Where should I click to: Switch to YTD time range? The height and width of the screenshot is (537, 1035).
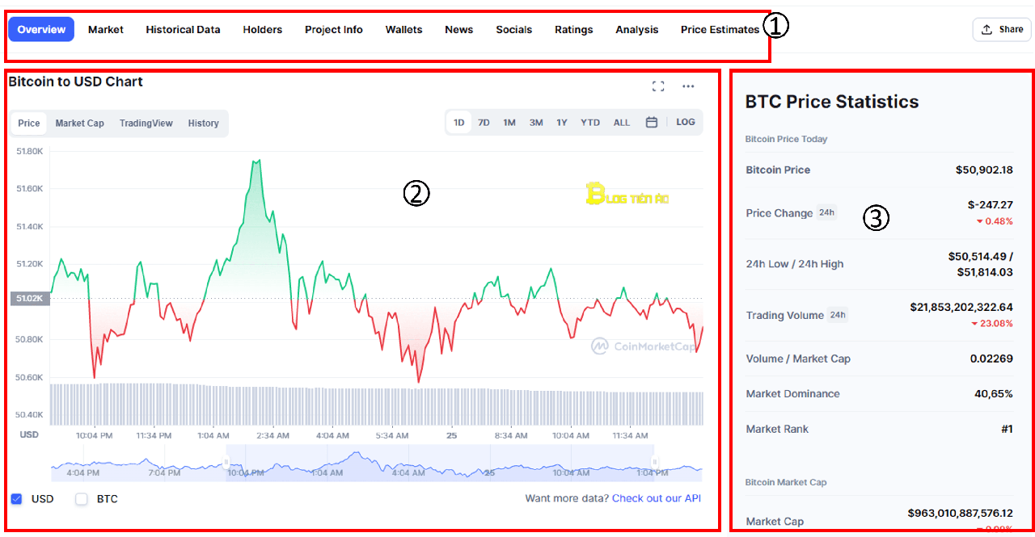589,122
